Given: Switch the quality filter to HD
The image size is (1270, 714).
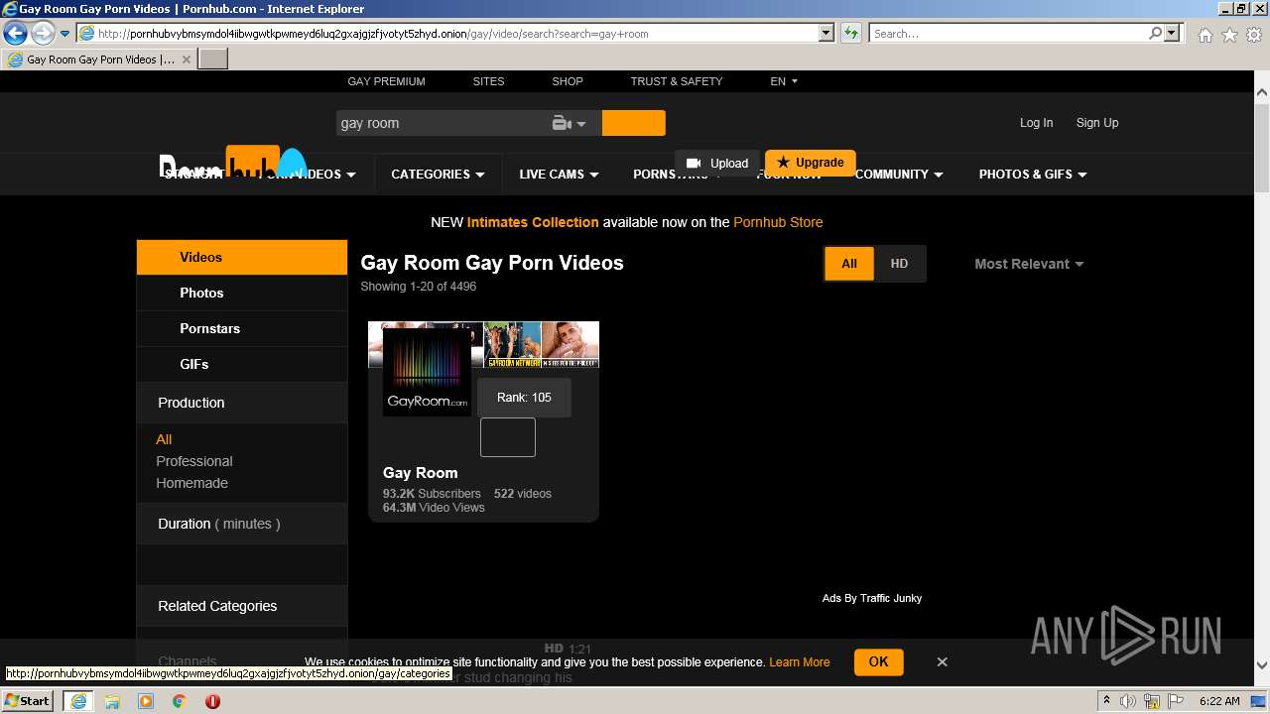Looking at the screenshot, I should 899,264.
